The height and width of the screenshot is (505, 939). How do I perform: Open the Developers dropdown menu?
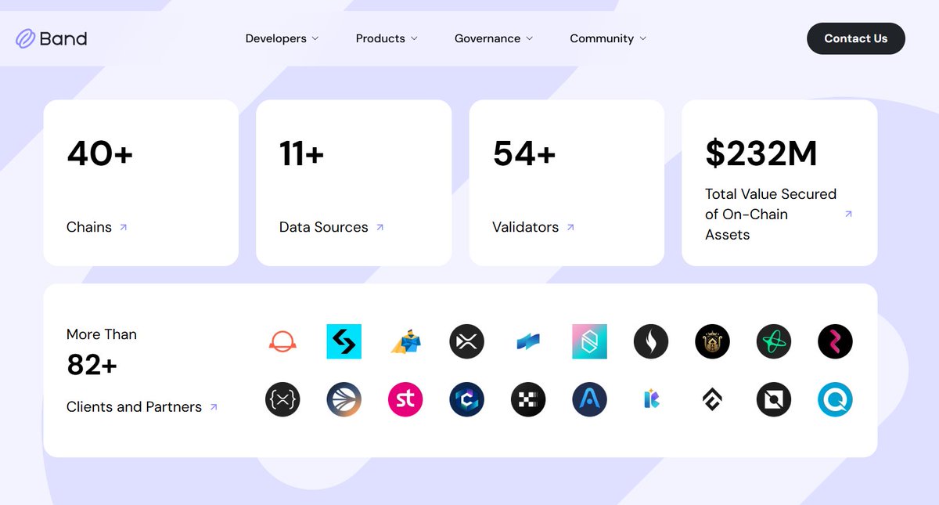[282, 38]
